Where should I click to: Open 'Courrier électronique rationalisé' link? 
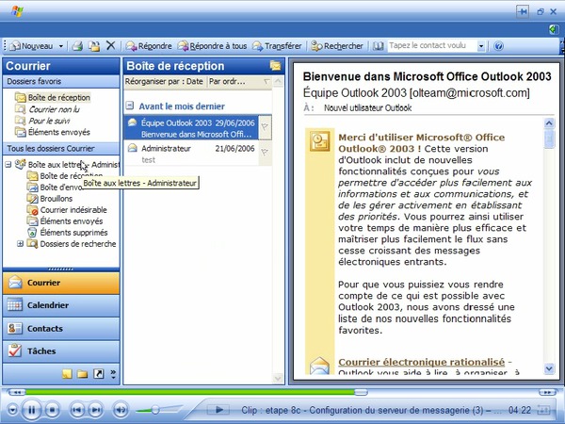pyautogui.click(x=421, y=363)
